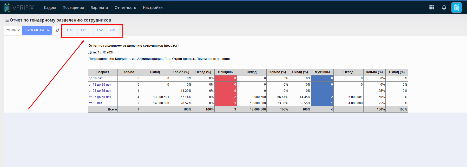The image size is (467, 167).
Task: Click the 33.33% women share cell
Action: click(278, 103)
